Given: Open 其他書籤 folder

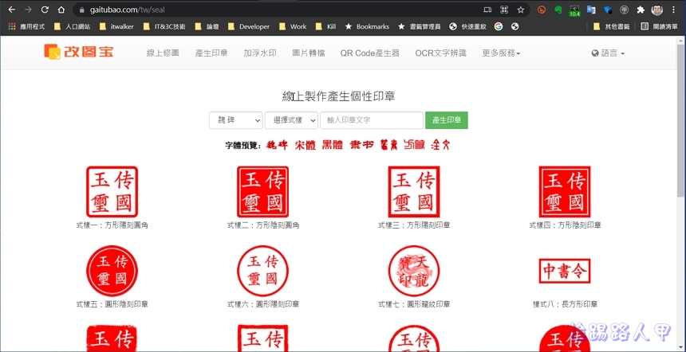Looking at the screenshot, I should pyautogui.click(x=611, y=26).
